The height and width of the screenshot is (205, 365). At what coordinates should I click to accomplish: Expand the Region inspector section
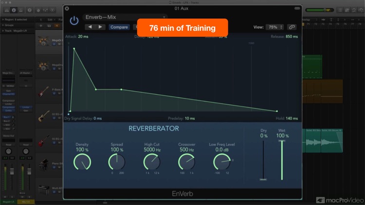(3, 19)
